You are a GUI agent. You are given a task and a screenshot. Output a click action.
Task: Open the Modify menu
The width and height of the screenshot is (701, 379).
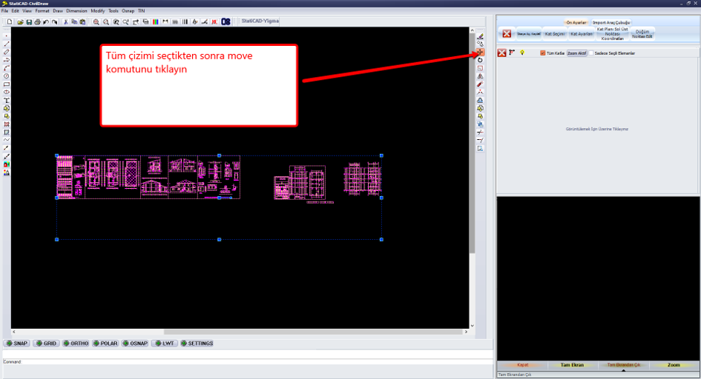[x=97, y=10]
